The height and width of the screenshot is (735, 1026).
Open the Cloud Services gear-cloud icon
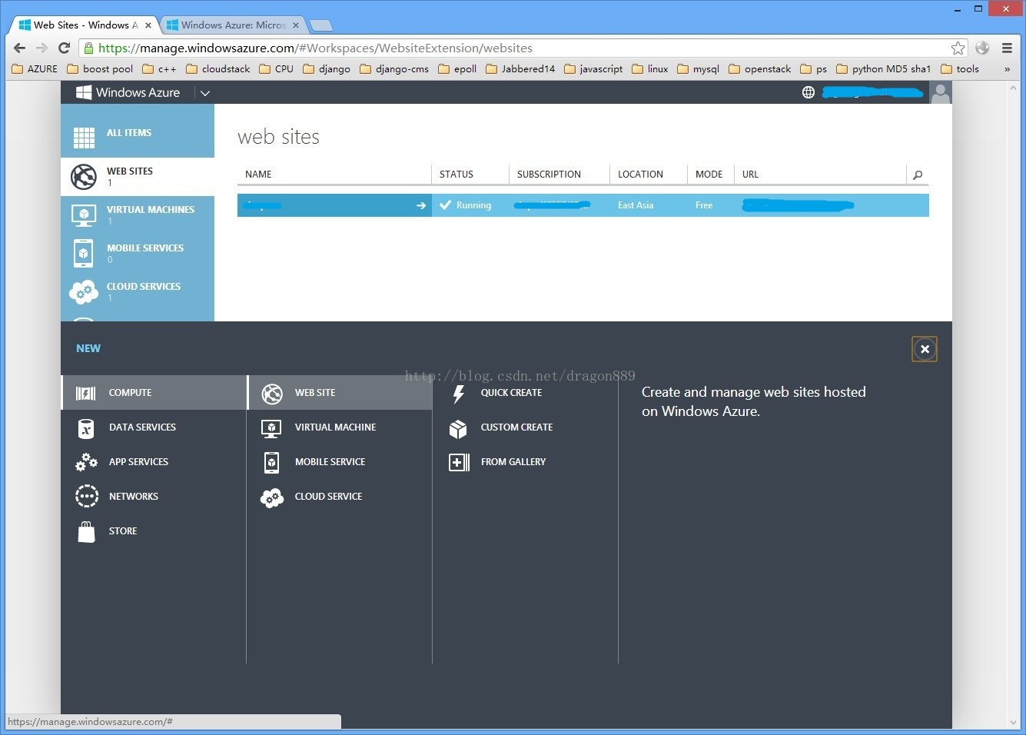(84, 291)
